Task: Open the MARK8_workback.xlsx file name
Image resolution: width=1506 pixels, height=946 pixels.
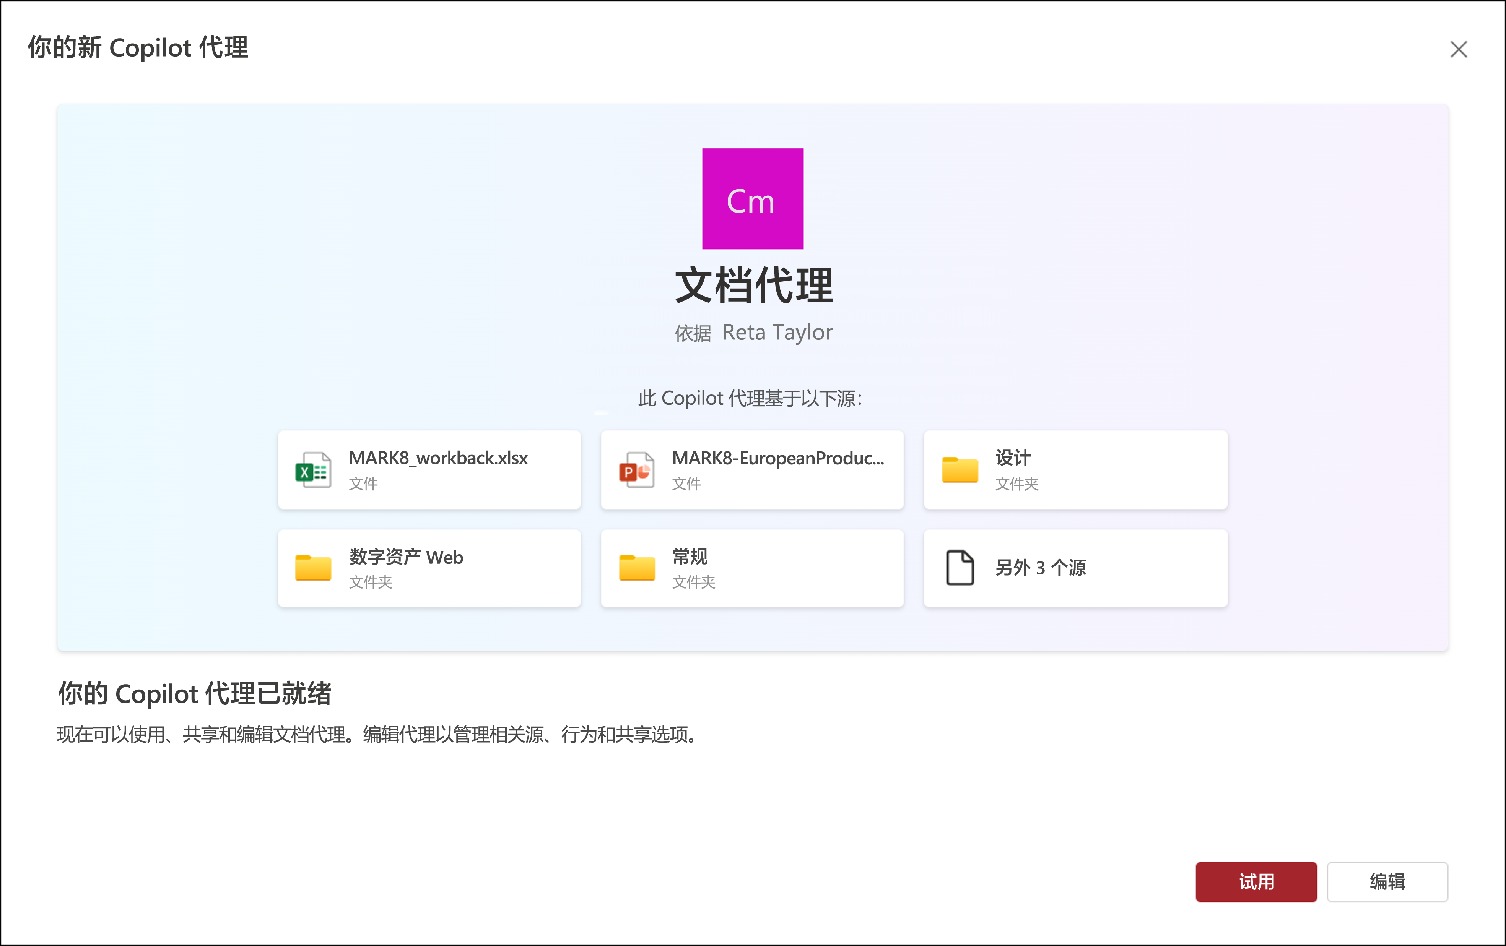Action: [x=438, y=458]
